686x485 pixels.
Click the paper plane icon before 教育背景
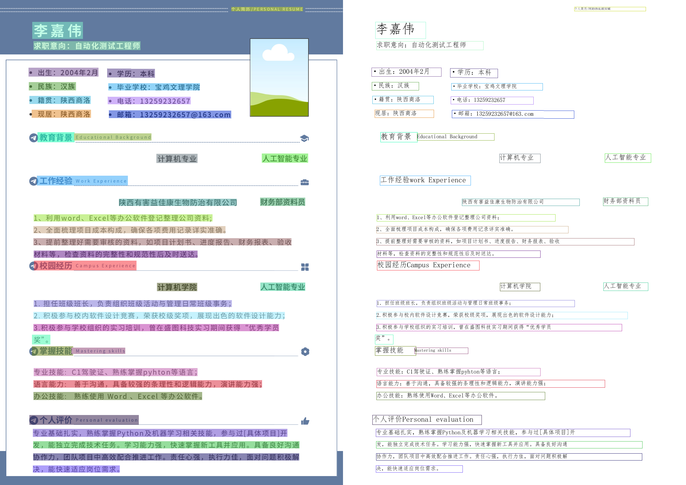(x=33, y=138)
